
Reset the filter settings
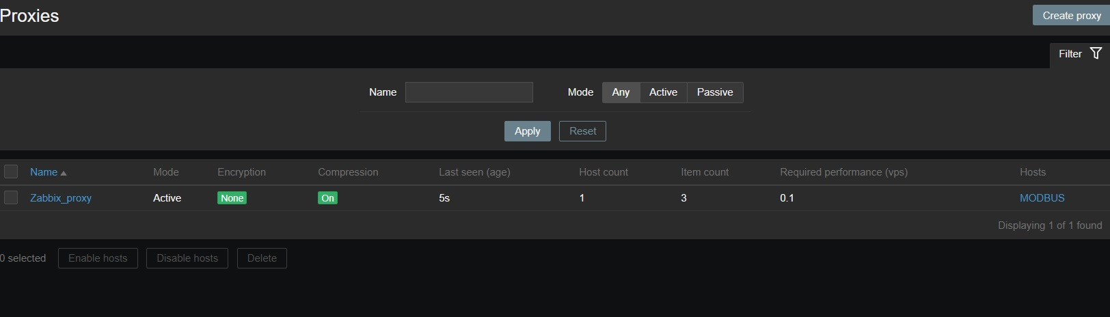[582, 131]
